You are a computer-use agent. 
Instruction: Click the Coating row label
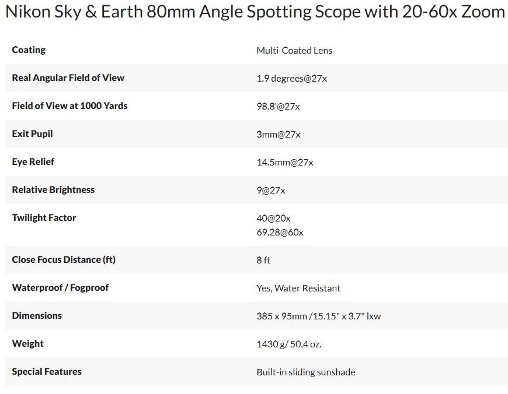point(29,50)
